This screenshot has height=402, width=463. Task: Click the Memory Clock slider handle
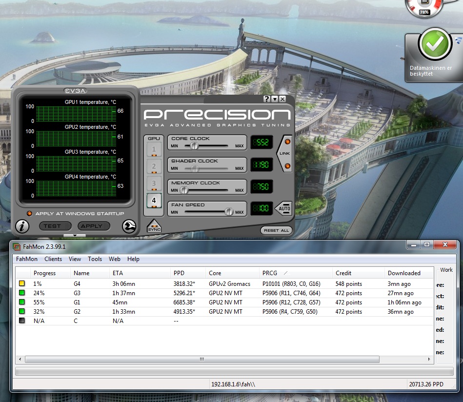[x=184, y=190]
